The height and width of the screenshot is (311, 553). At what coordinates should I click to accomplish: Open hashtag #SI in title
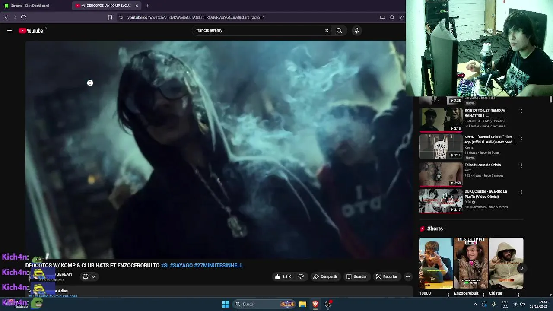[x=165, y=266]
